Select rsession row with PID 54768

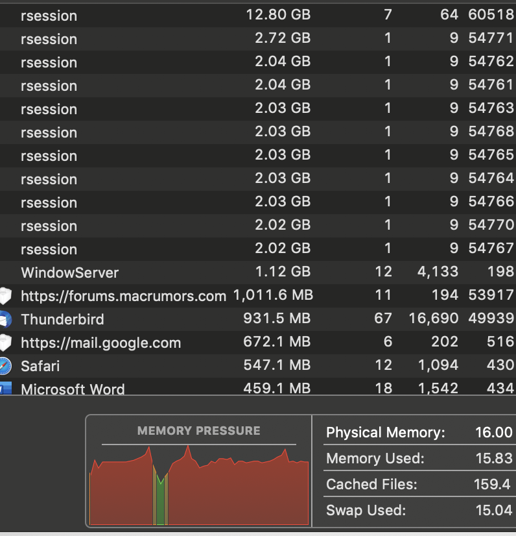(x=258, y=132)
